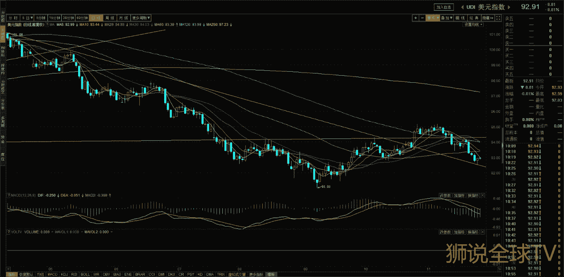The height and width of the screenshot is (277, 564).
Task: Expand the 更多周期 dropdown
Action: point(141,18)
